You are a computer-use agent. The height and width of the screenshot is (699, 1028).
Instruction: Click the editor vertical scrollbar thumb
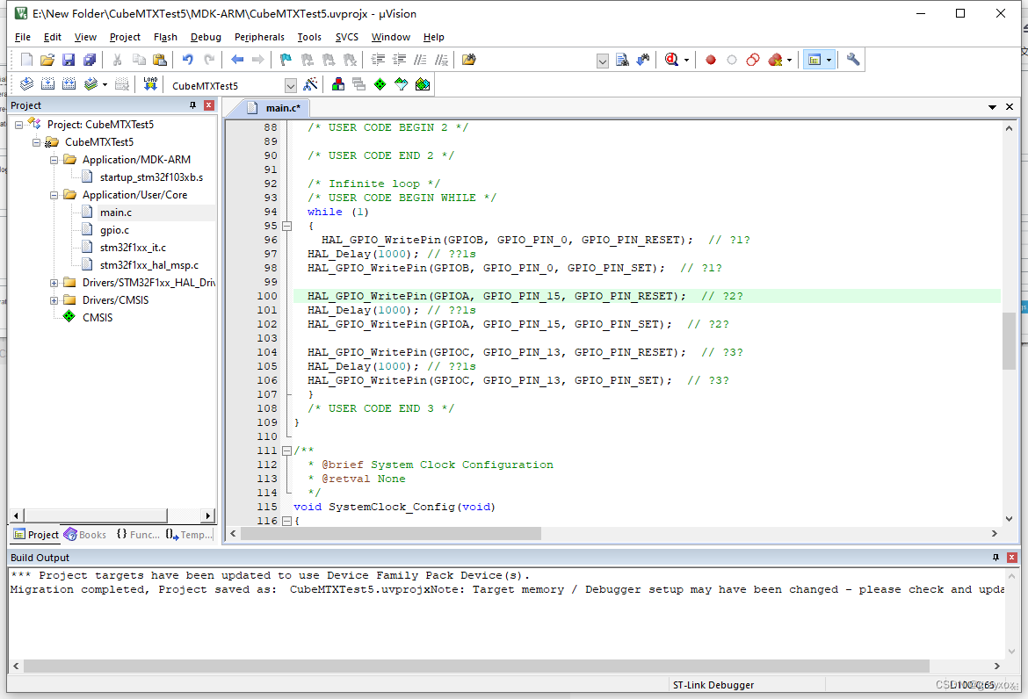[1009, 341]
